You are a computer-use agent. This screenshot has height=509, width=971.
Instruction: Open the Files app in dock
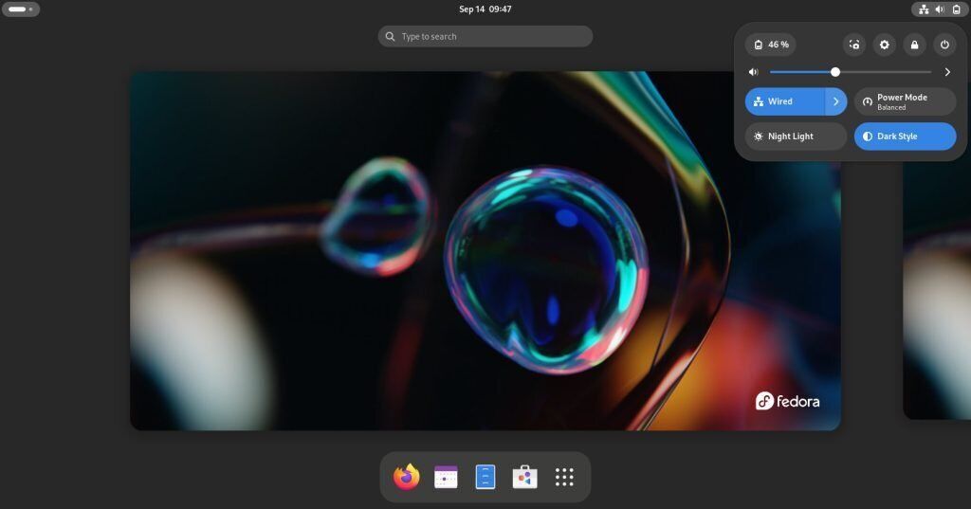coord(485,477)
